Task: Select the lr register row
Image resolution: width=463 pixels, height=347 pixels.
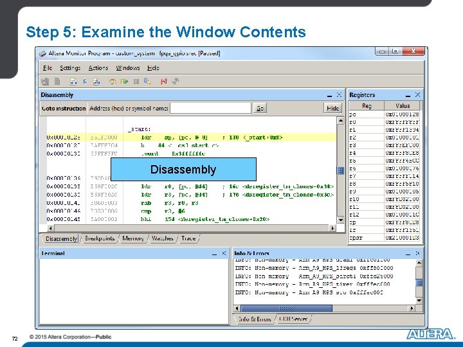Action: click(384, 230)
